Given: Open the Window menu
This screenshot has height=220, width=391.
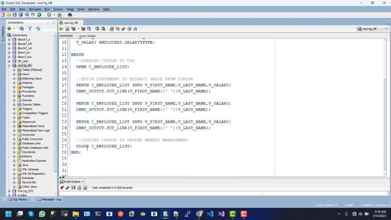Looking at the screenshot, I should pyautogui.click(x=93, y=9).
